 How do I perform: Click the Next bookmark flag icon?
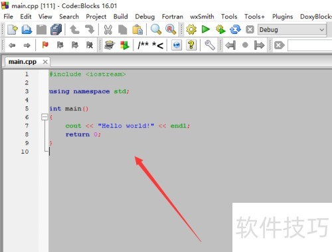tap(75, 45)
